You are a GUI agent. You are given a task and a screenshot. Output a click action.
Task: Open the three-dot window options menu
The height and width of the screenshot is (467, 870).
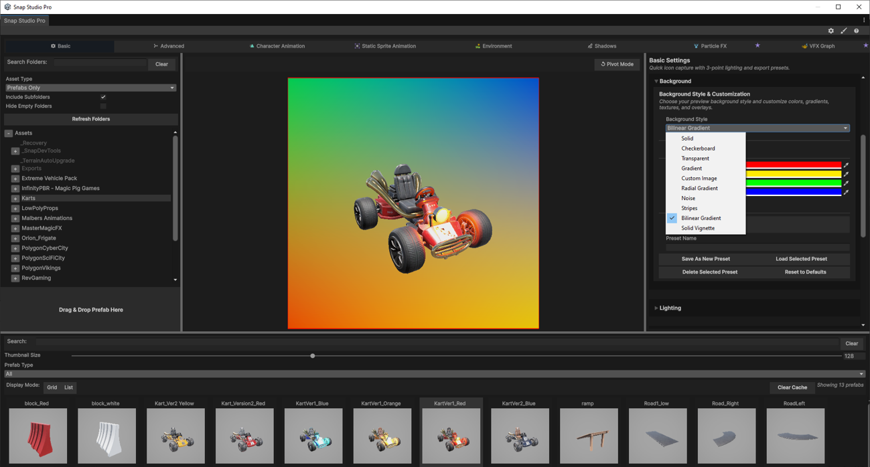864,20
